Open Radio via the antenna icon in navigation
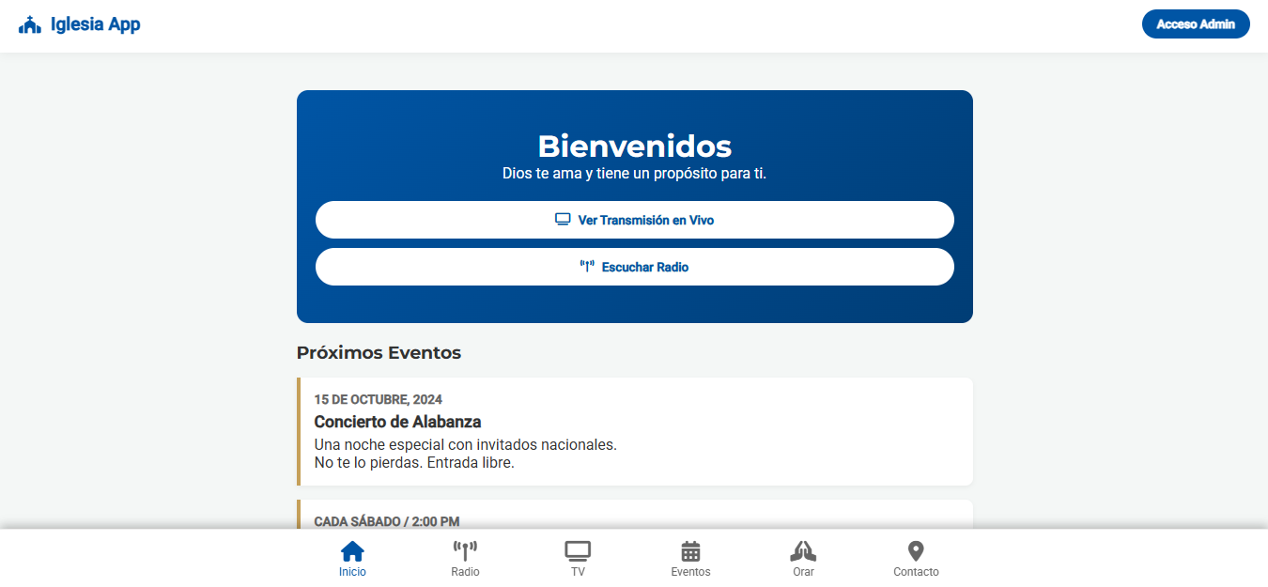Image resolution: width=1268 pixels, height=587 pixels. pyautogui.click(x=465, y=551)
